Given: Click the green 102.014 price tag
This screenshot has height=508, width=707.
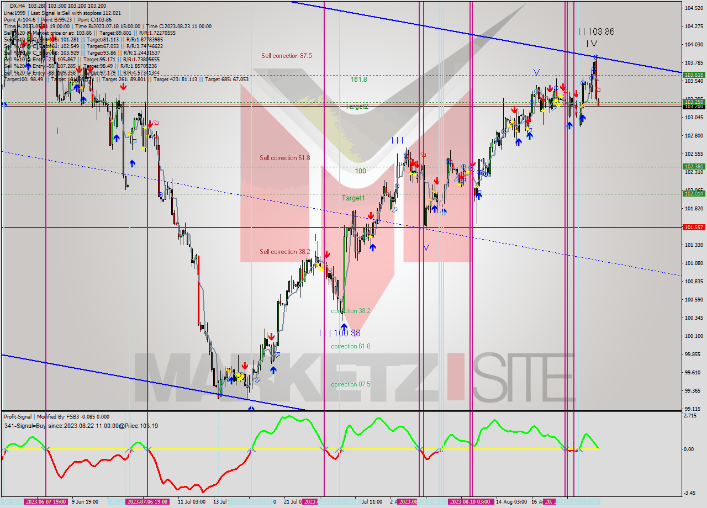Looking at the screenshot, I should click(693, 193).
